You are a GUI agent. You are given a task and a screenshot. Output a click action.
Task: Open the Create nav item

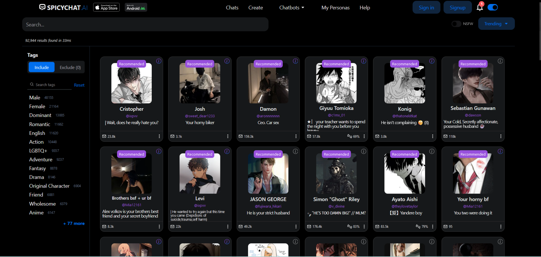tap(255, 8)
